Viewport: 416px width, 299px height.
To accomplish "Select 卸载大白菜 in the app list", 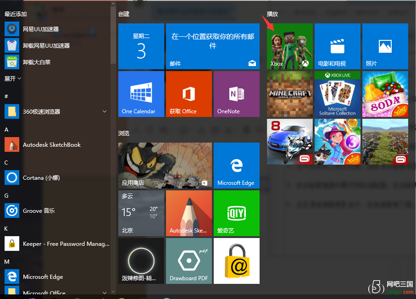I will click(55, 62).
